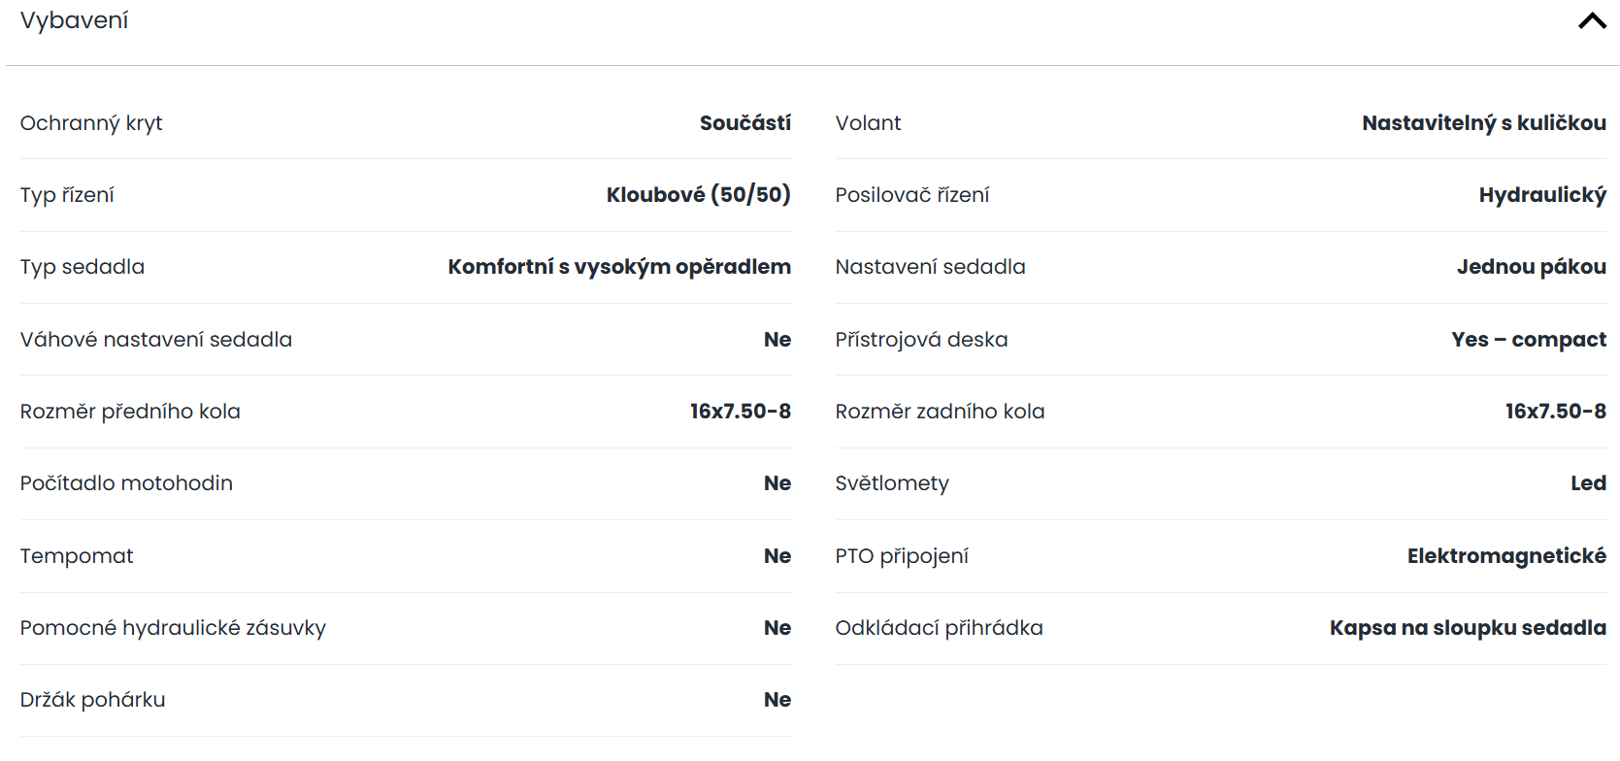Click the Yes – compact value
Image resolution: width=1620 pixels, height=761 pixels.
point(1529,340)
